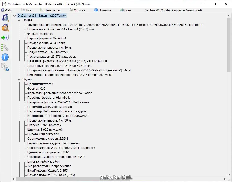Select the Библиотека кодирования row
Image resolution: width=232 pixels, height=182 pixels.
point(70,75)
